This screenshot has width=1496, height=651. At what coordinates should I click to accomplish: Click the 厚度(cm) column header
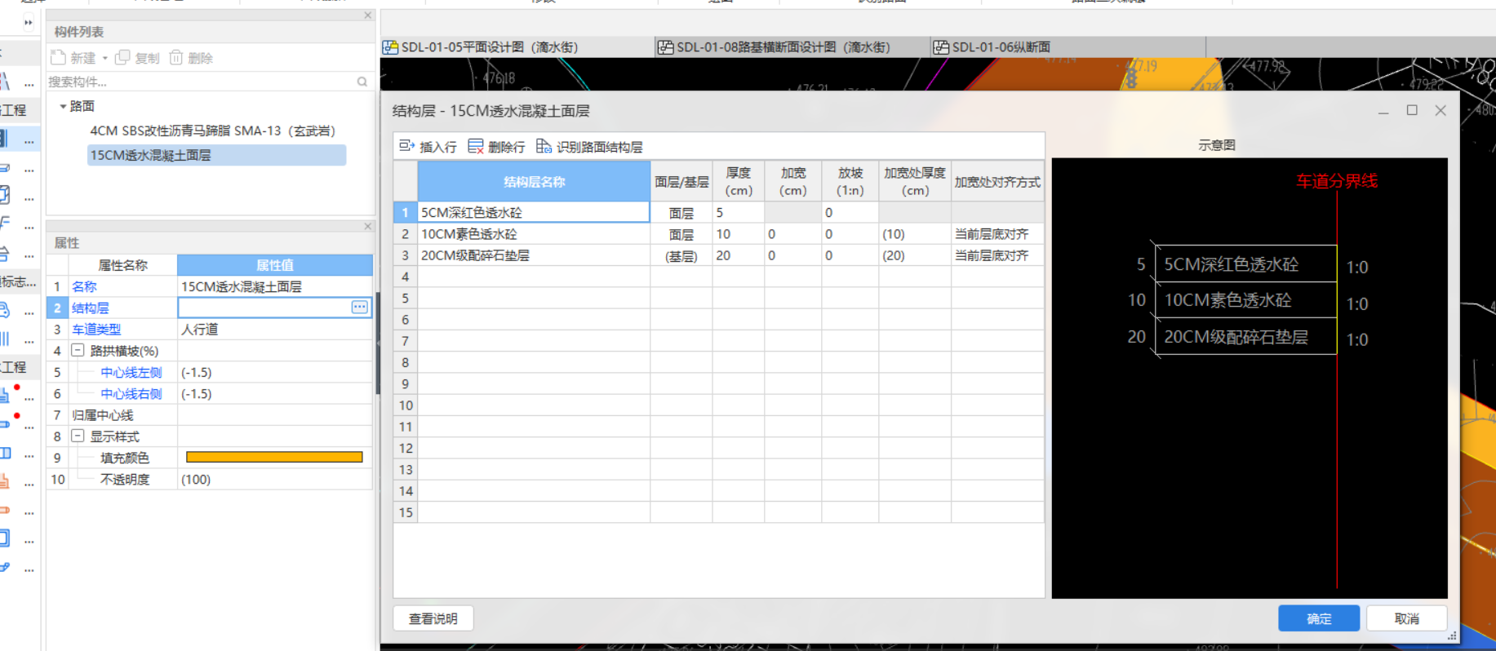(739, 182)
